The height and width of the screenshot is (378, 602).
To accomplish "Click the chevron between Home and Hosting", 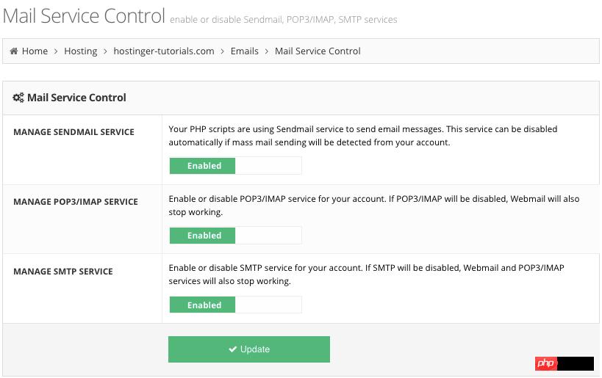I will tap(56, 51).
